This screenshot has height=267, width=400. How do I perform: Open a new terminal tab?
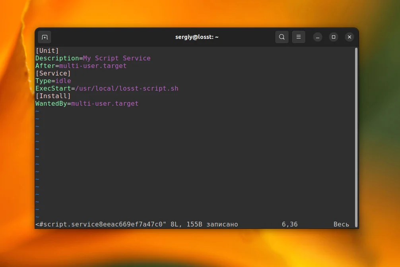pos(45,37)
